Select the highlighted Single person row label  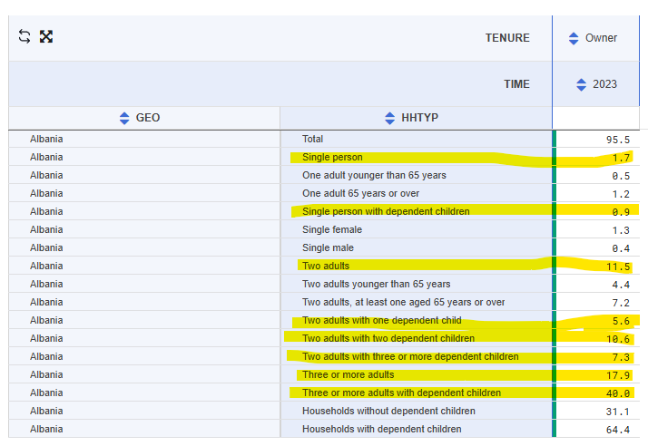click(x=332, y=158)
